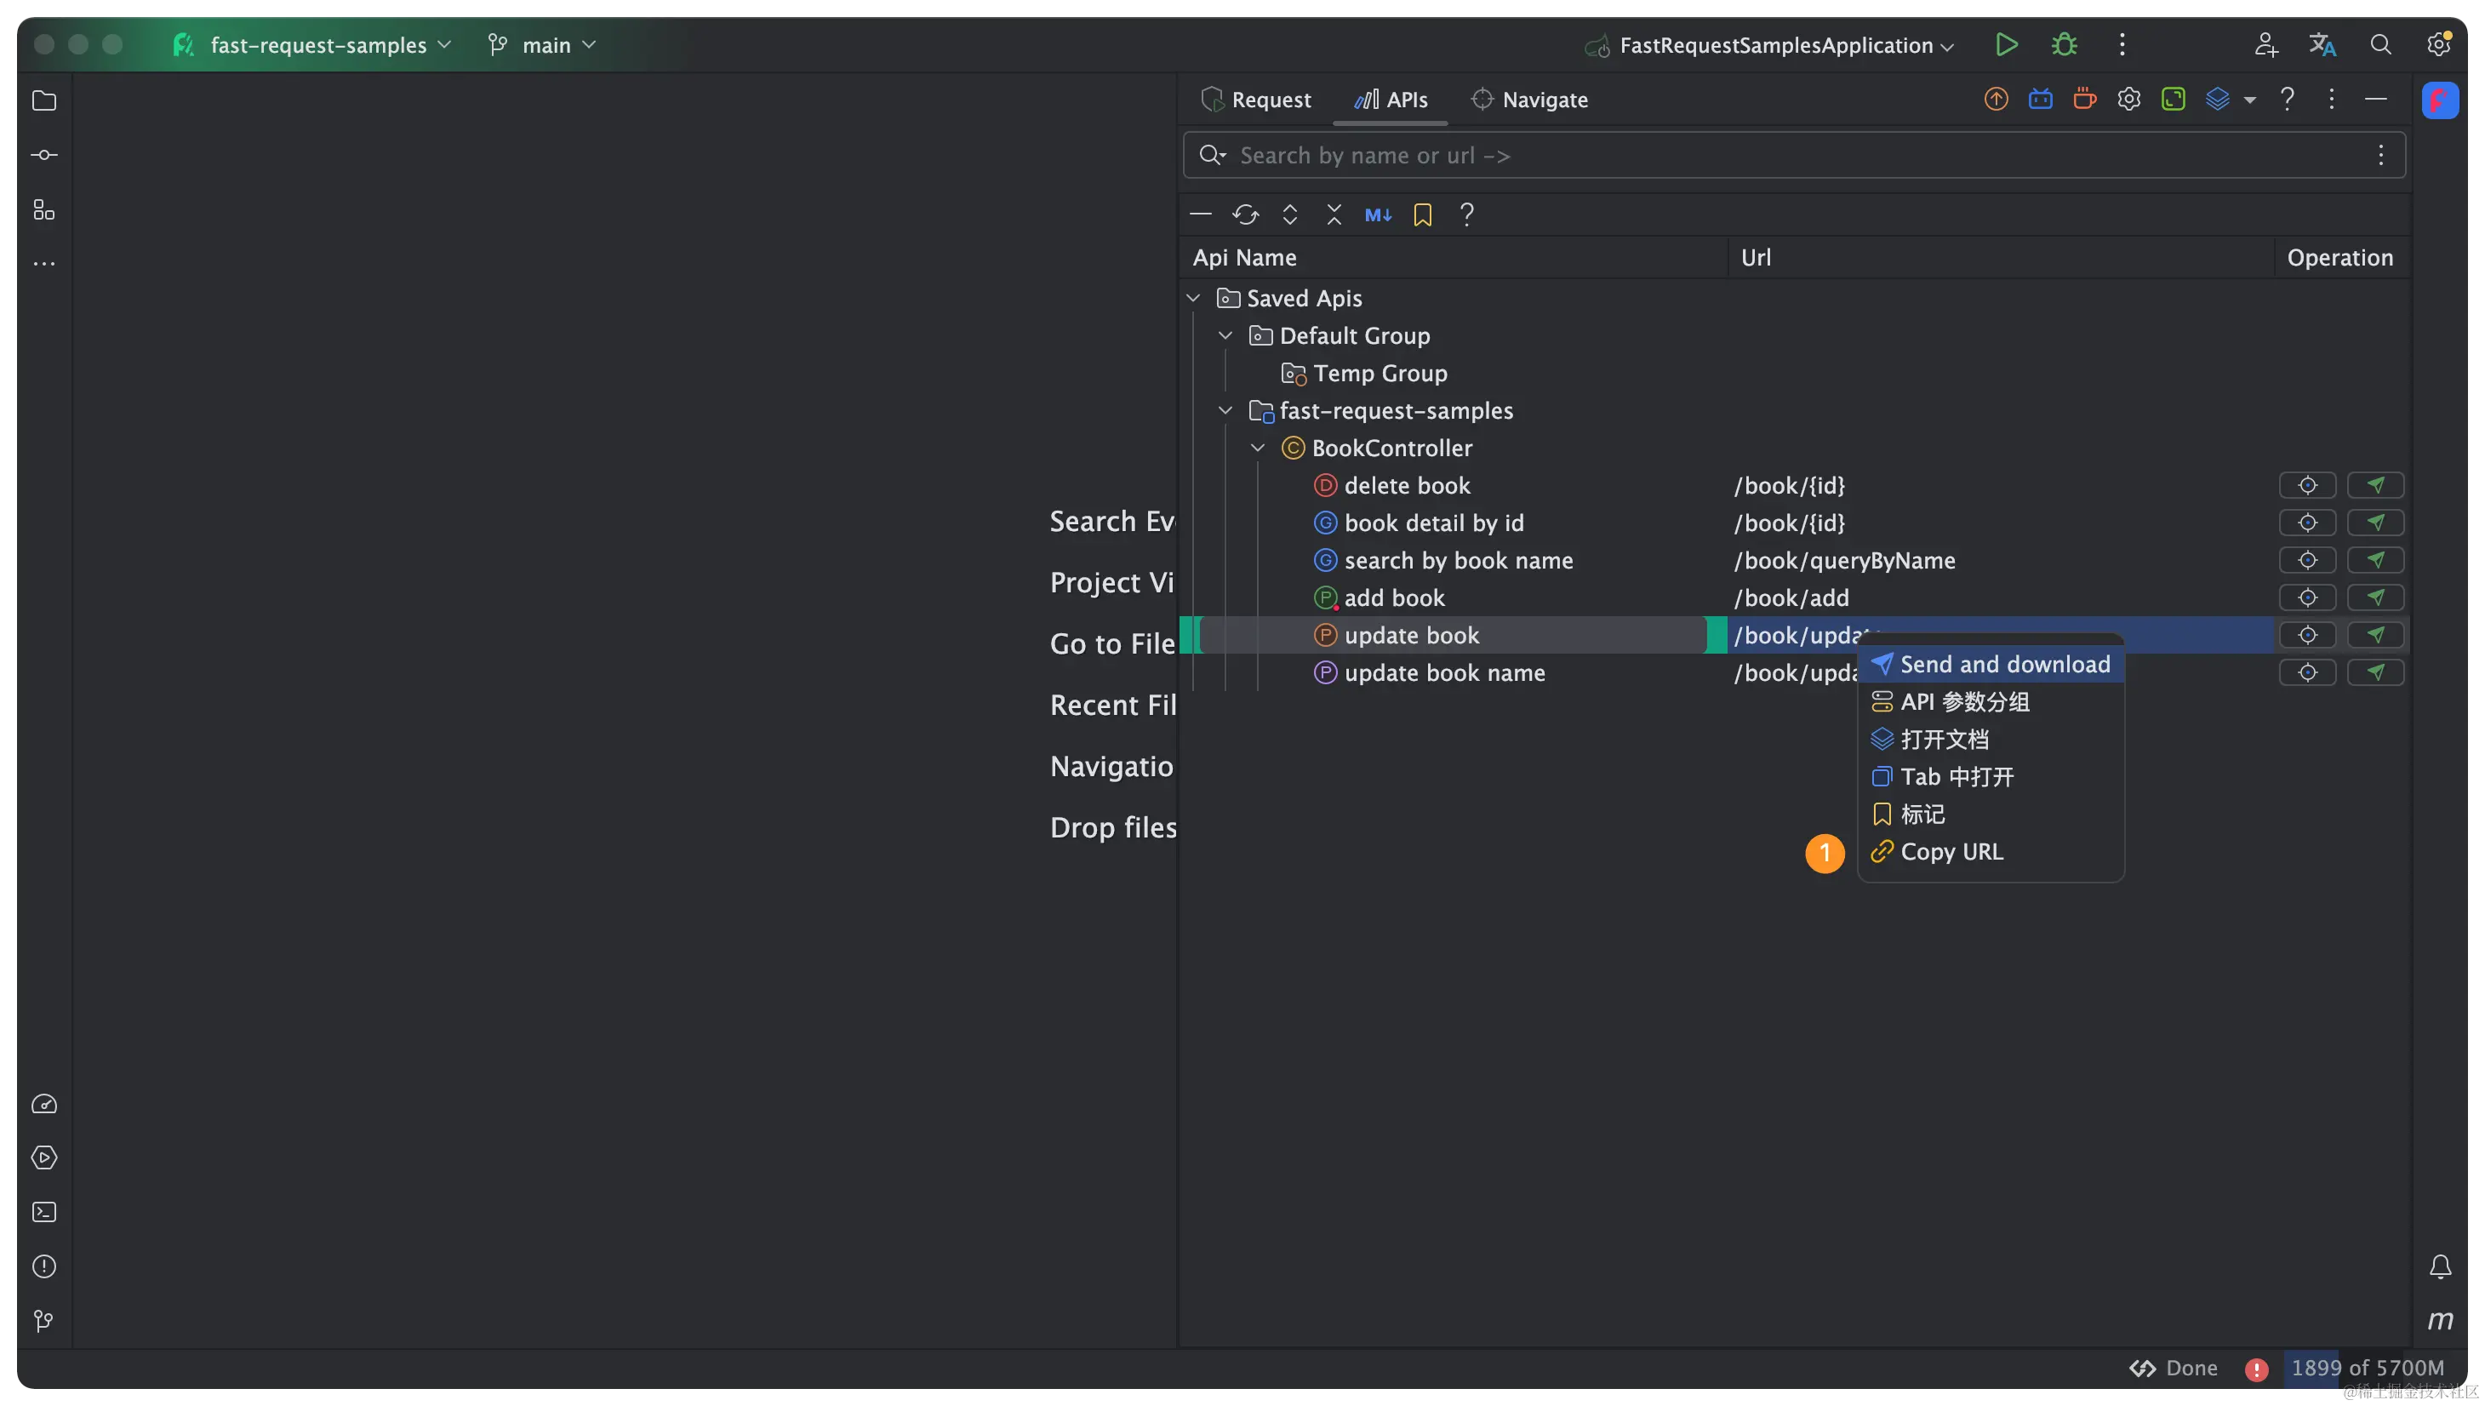Viewport: 2485px width, 1406px height.
Task: Click the translate icon in the title bar
Action: coord(2322,44)
